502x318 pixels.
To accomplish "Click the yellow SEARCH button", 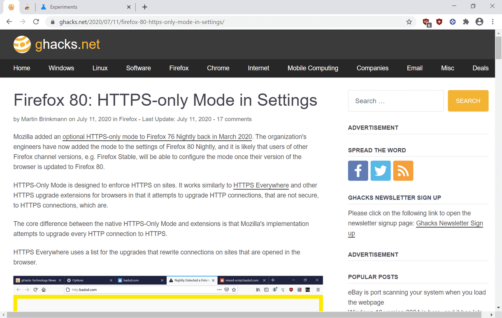I will pos(468,101).
